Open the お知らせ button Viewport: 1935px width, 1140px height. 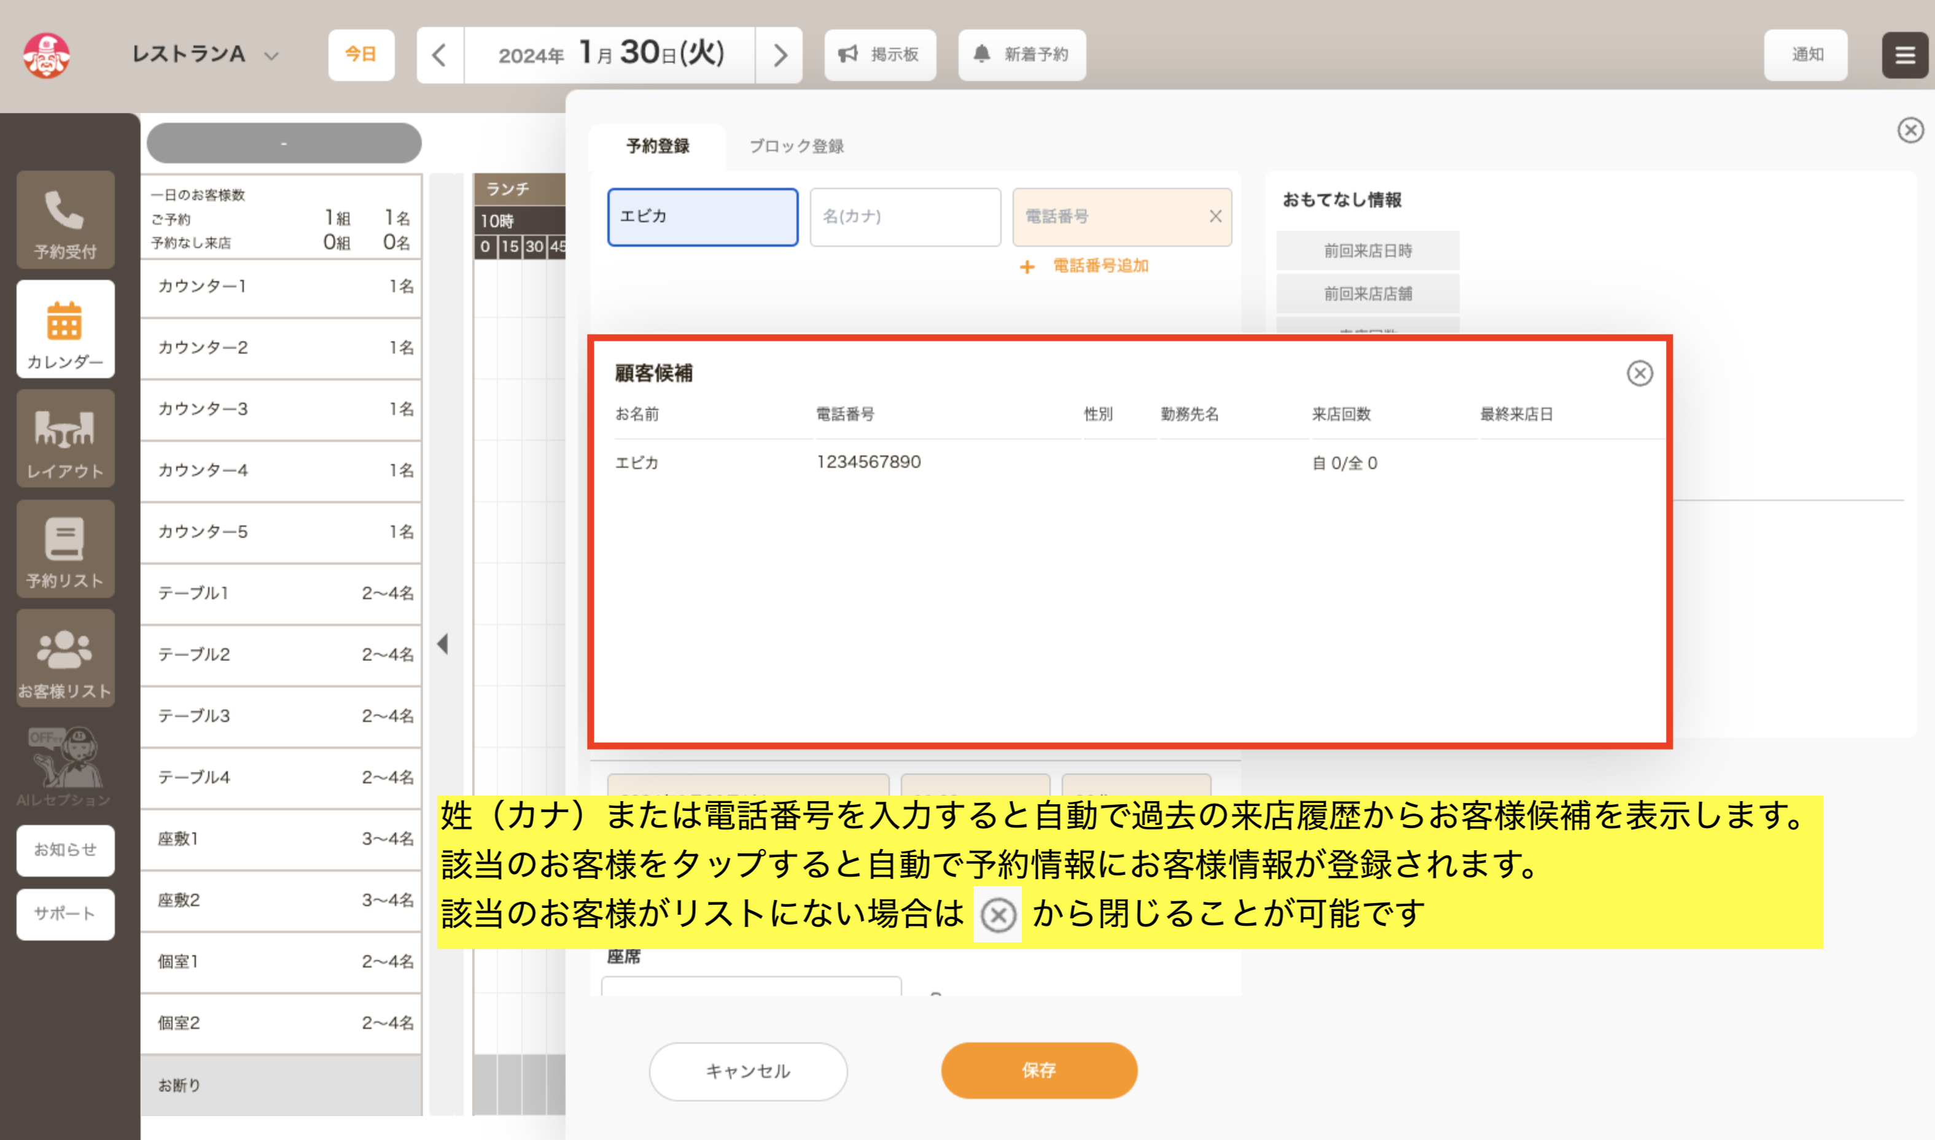click(x=65, y=850)
